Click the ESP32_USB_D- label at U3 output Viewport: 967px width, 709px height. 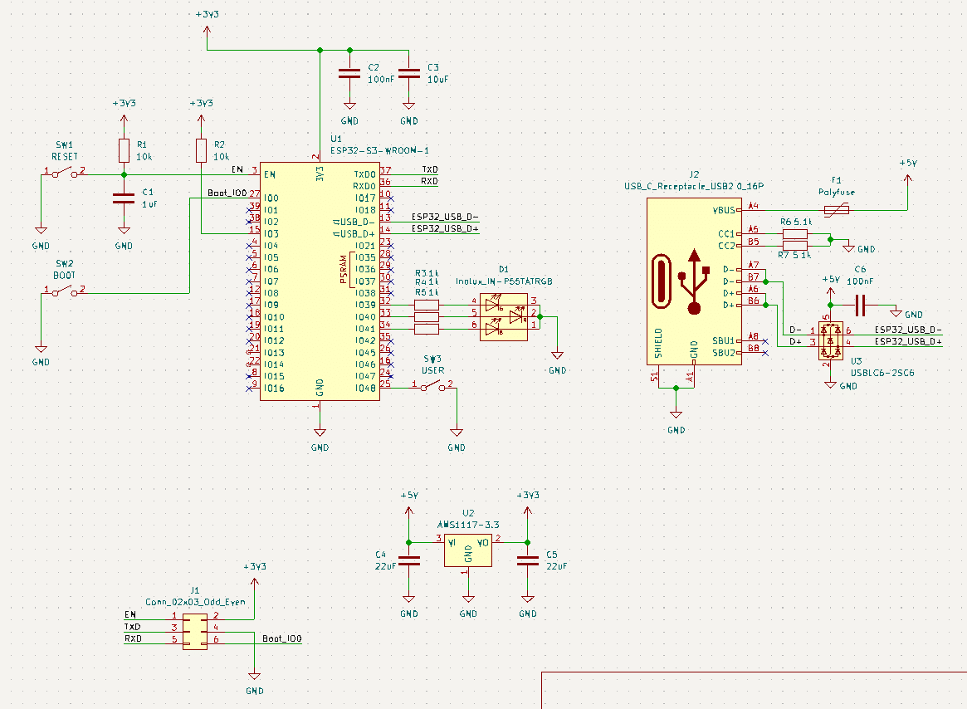click(x=908, y=330)
